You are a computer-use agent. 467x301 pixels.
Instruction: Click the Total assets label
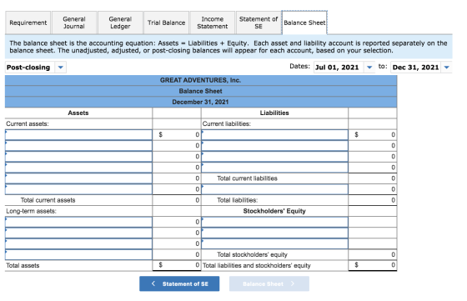[23, 265]
